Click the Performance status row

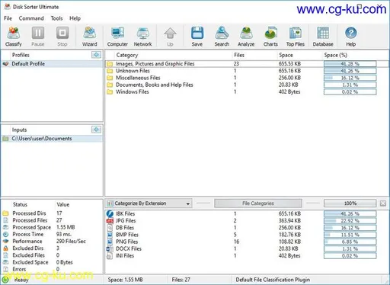(52, 241)
